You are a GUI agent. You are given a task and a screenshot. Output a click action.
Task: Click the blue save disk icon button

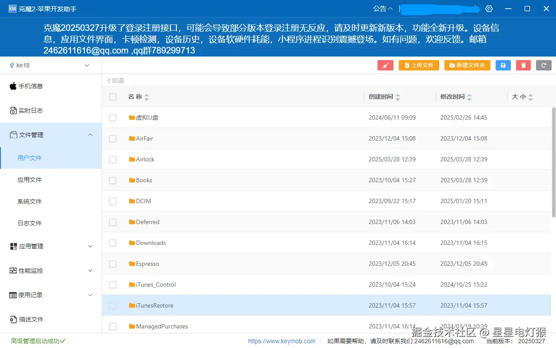(x=503, y=65)
